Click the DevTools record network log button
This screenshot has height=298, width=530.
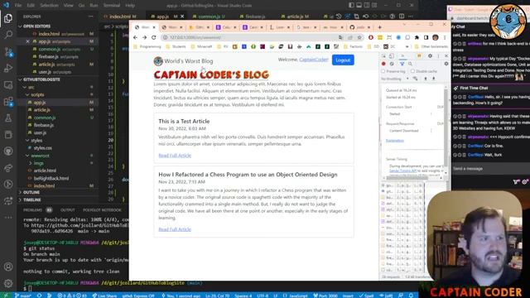pyautogui.click(x=383, y=64)
